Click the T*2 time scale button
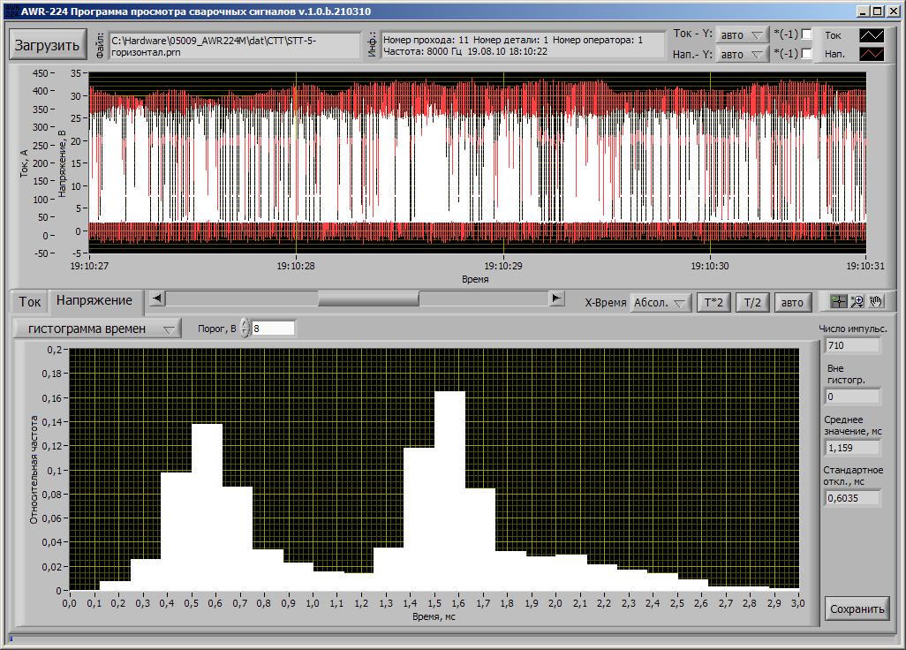 click(713, 303)
